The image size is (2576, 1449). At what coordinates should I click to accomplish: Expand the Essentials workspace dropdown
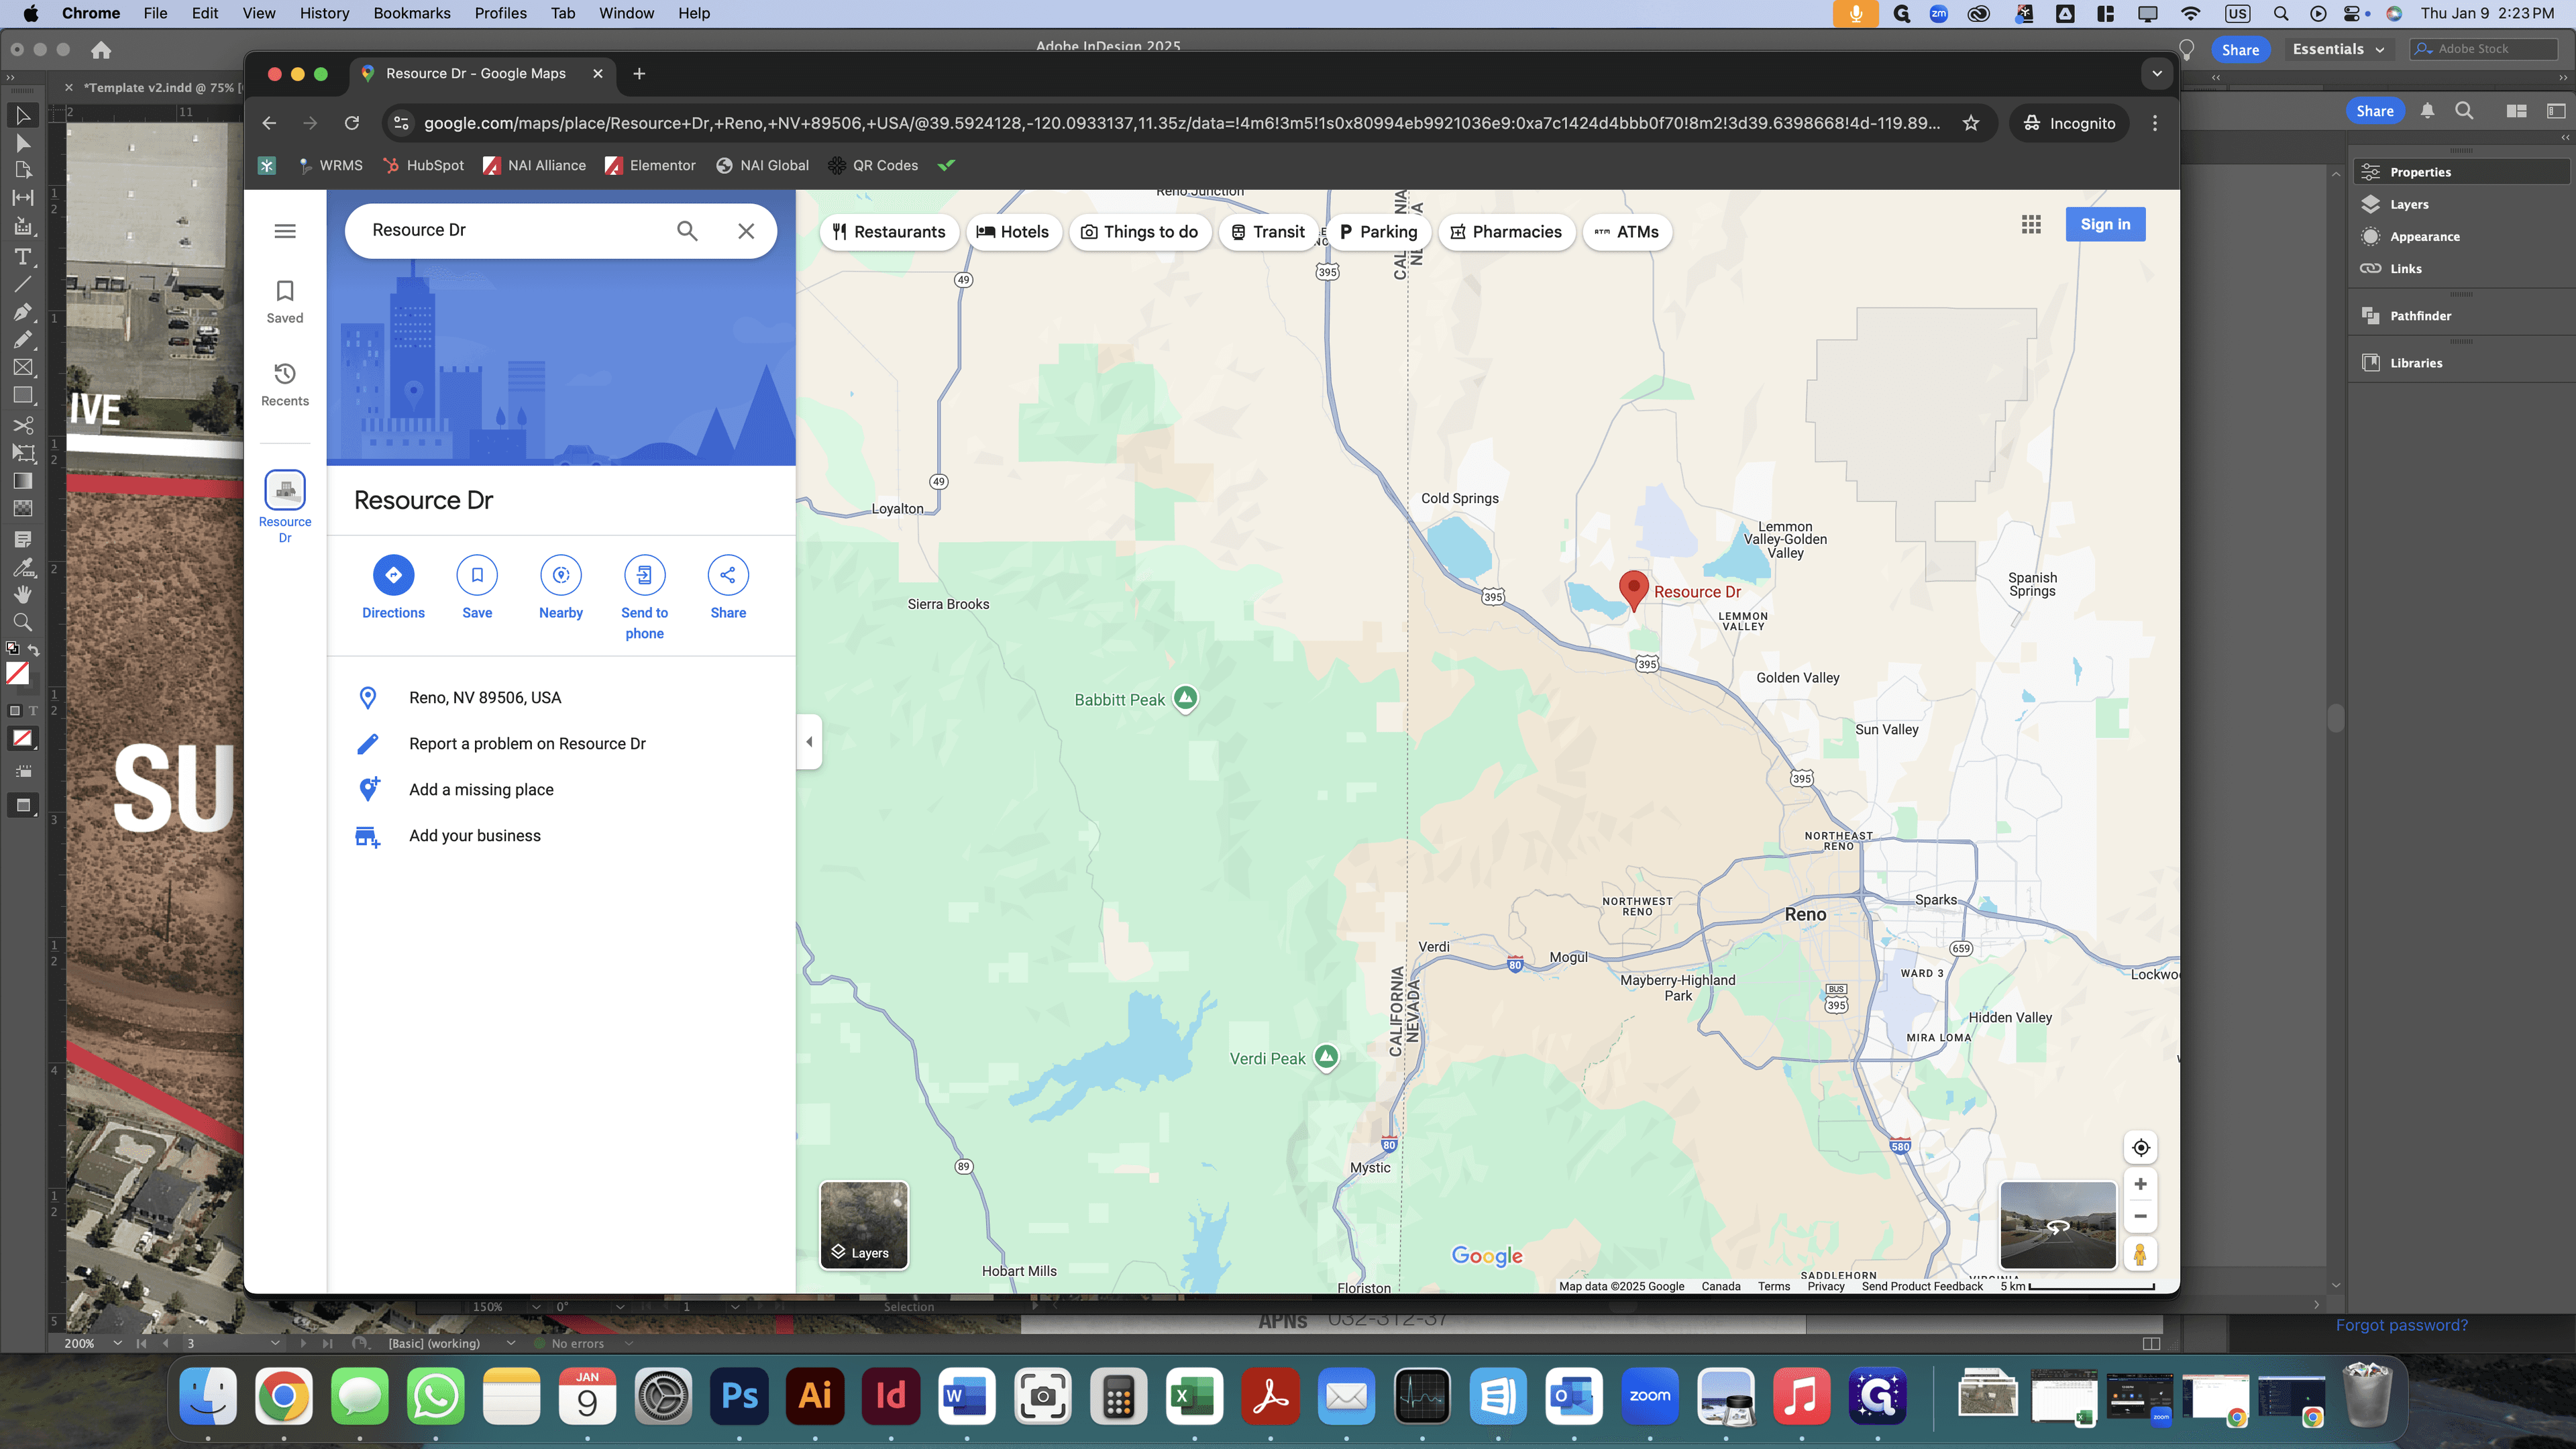(x=2337, y=49)
